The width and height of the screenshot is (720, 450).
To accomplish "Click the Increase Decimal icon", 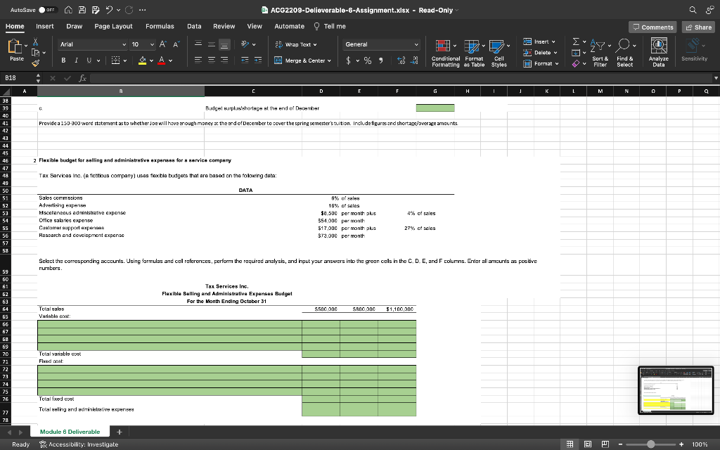I will 400,60.
